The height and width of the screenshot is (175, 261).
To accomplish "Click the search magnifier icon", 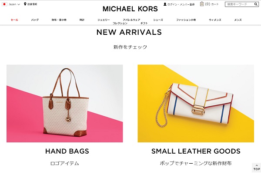I will [256, 4].
